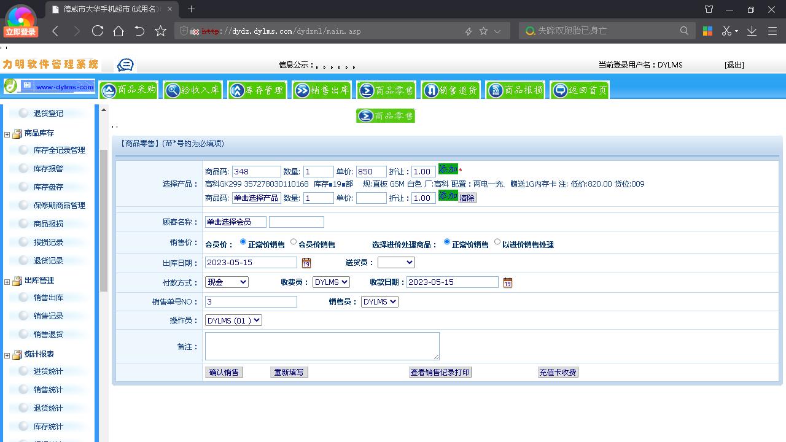Open 库存管理 from the top toolbar
The image size is (786, 442).
pos(257,89)
